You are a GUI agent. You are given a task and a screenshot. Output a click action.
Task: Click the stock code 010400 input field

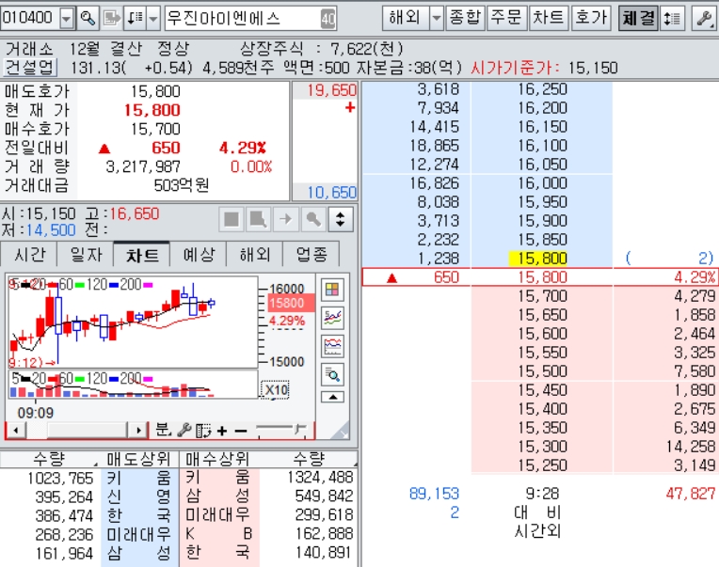(30, 18)
